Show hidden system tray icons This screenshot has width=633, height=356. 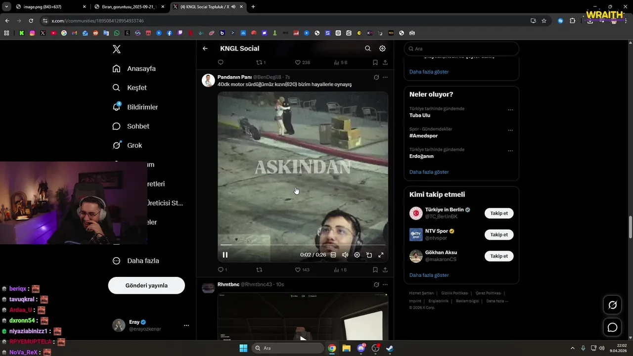point(573,348)
